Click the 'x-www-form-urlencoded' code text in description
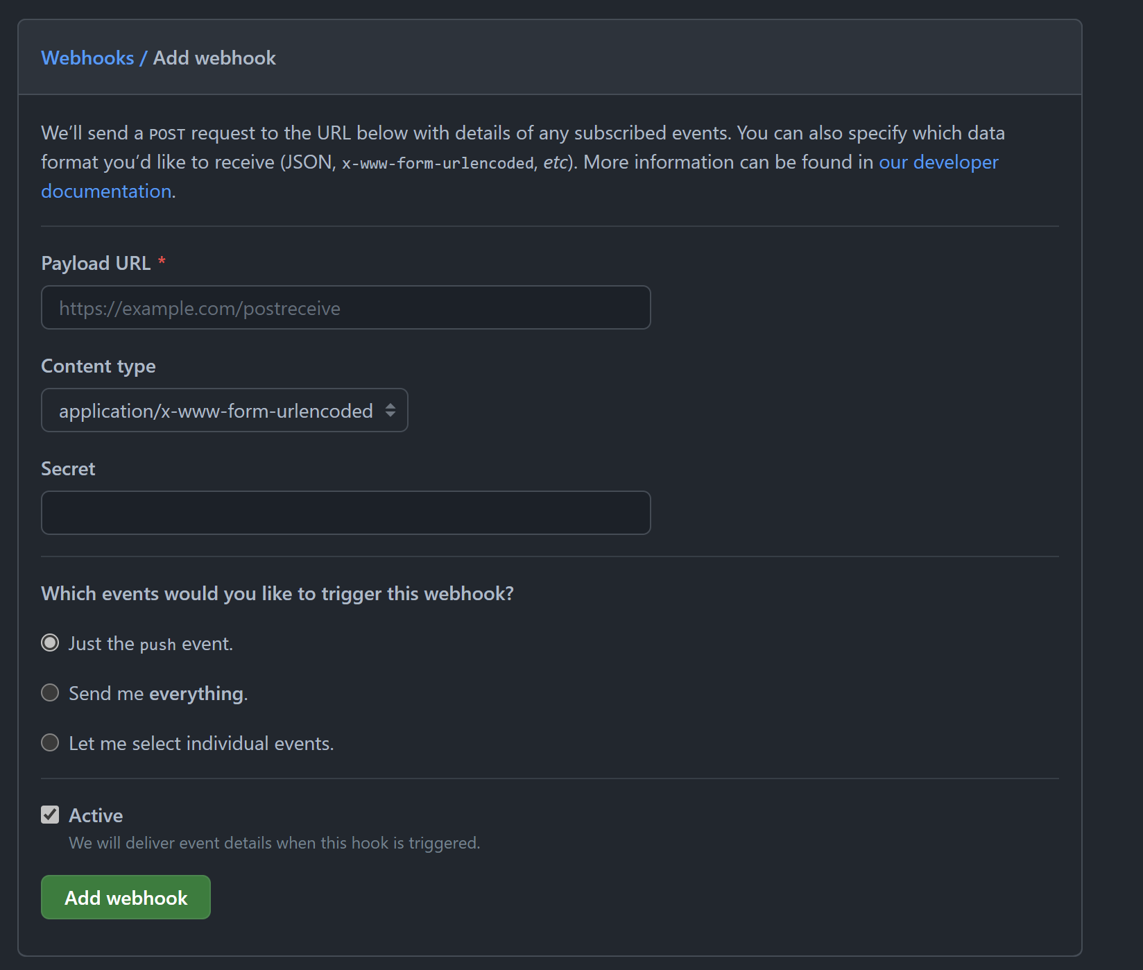The height and width of the screenshot is (970, 1143). (x=437, y=163)
